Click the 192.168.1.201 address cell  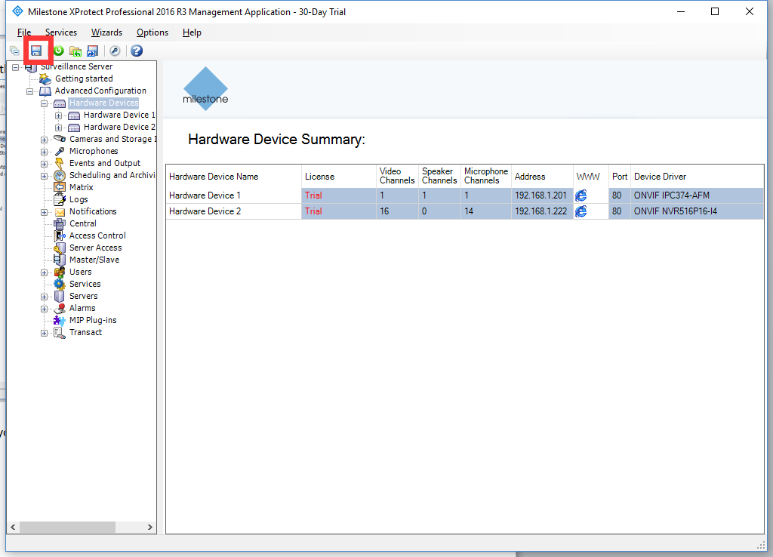point(542,195)
